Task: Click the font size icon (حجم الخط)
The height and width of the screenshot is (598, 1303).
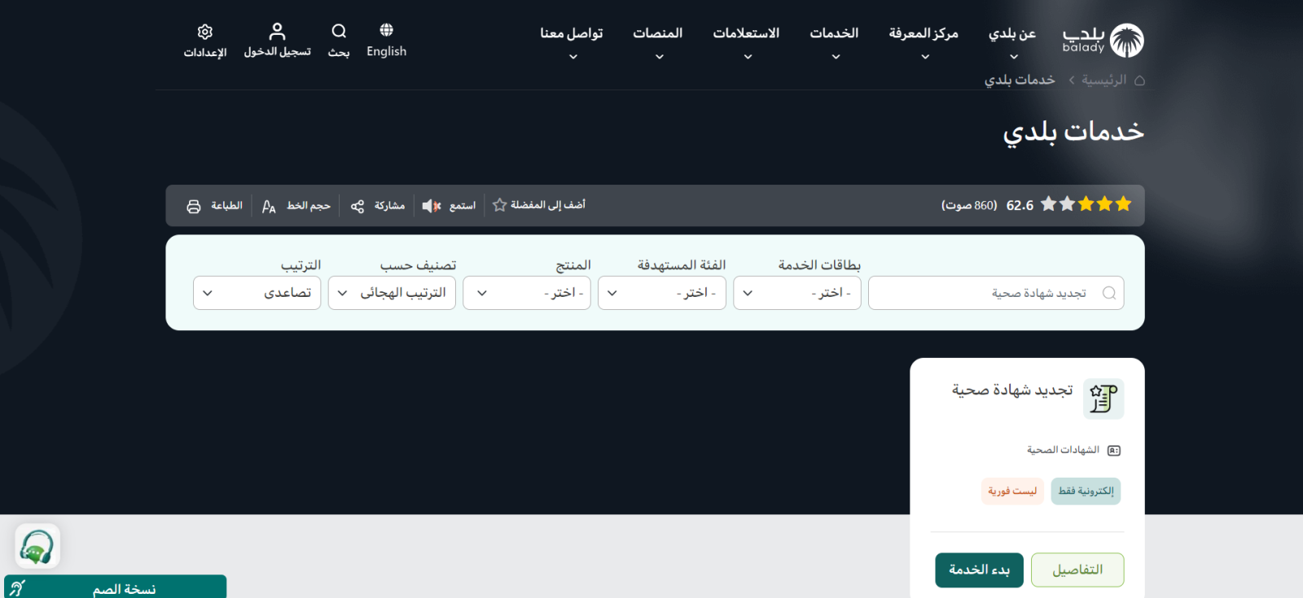Action: pos(269,206)
